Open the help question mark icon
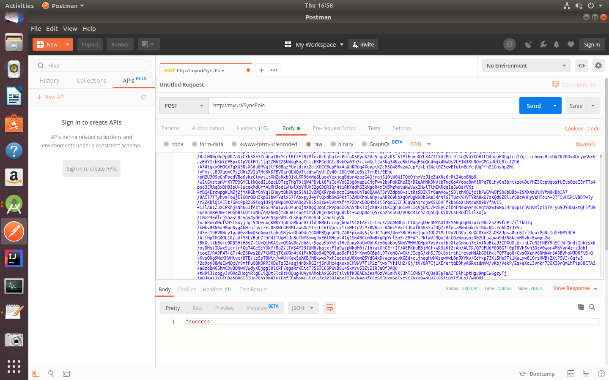The width and height of the screenshot is (609, 380). coord(601,374)
